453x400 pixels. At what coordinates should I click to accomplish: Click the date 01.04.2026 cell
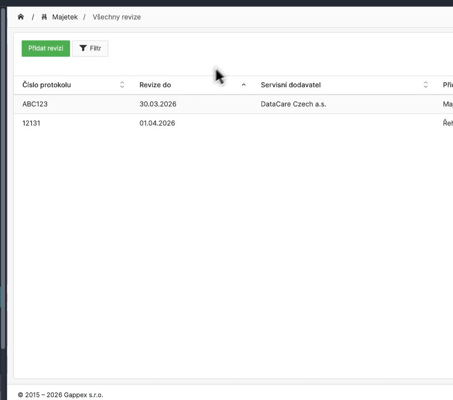[157, 123]
